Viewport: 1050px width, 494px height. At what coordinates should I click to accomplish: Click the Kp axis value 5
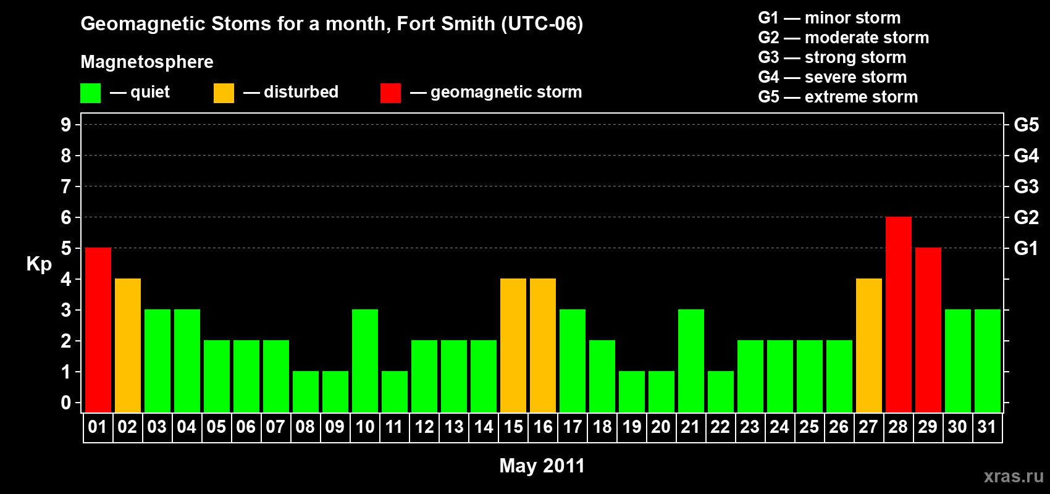point(66,248)
